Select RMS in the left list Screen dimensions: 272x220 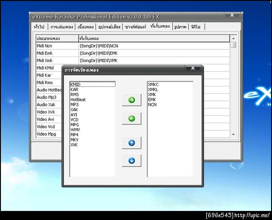pos(92,95)
